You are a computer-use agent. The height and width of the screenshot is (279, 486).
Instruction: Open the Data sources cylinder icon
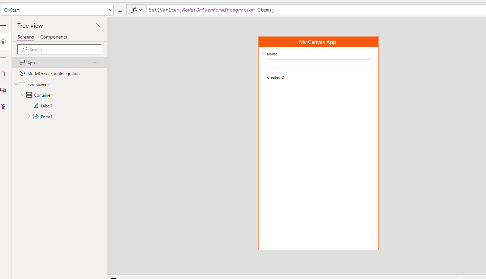pos(3,74)
